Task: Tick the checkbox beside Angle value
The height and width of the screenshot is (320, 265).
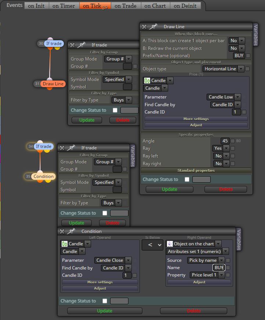Action: [233, 141]
